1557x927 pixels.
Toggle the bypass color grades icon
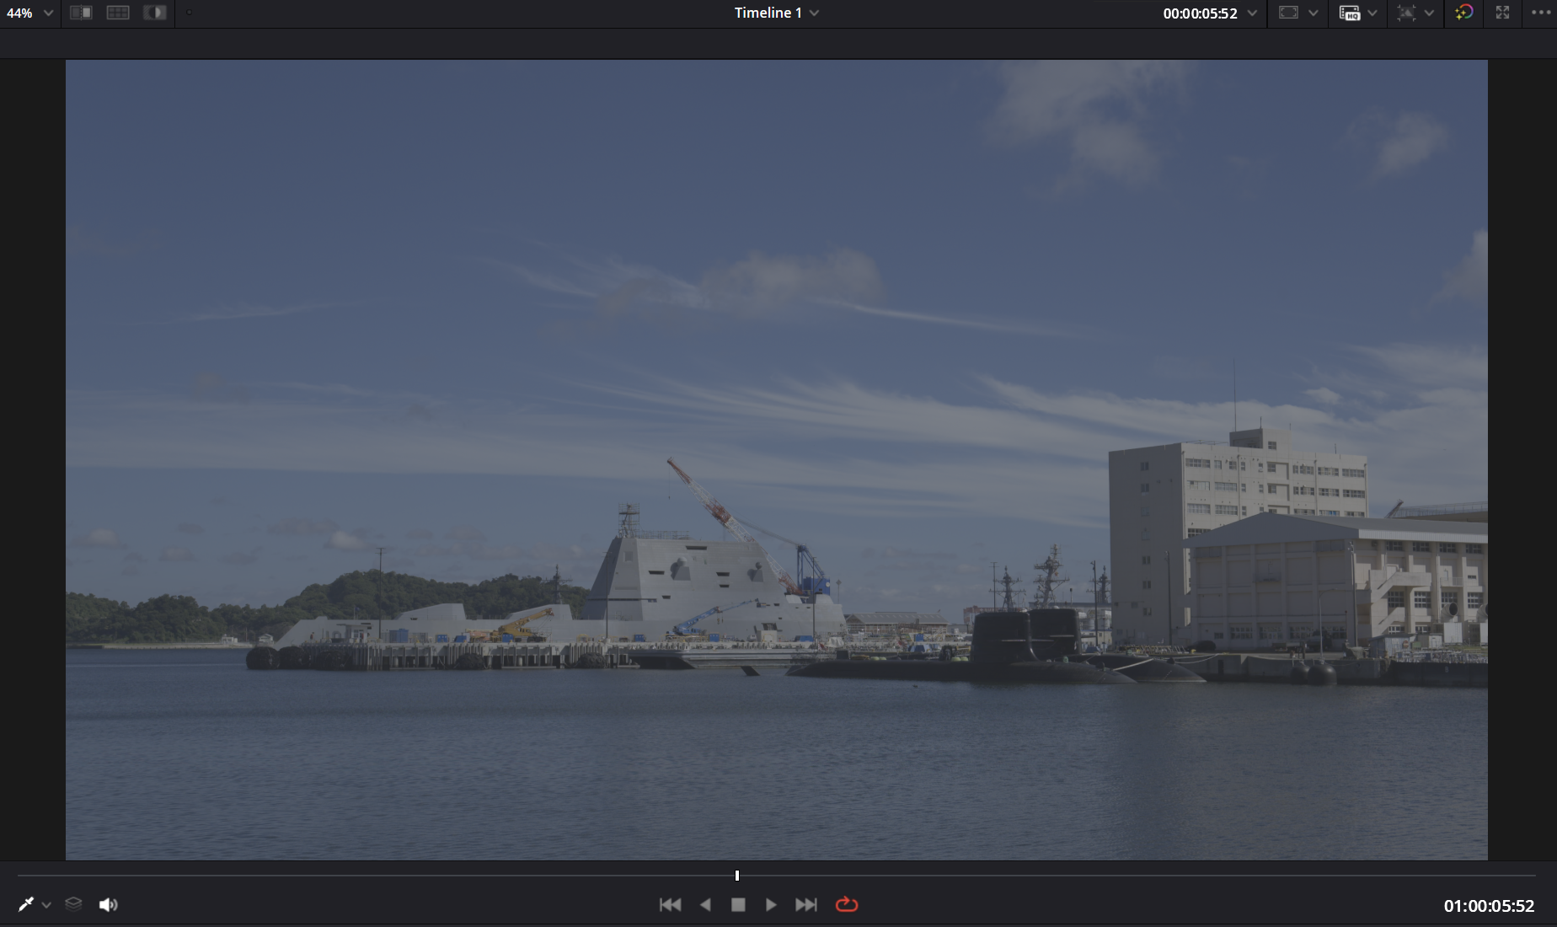pos(1464,12)
